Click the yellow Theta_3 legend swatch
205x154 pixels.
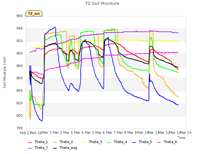click(84, 142)
